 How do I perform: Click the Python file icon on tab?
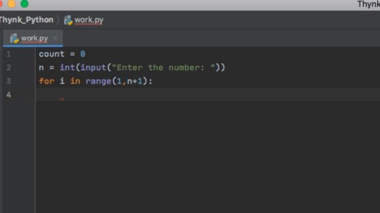(14, 38)
